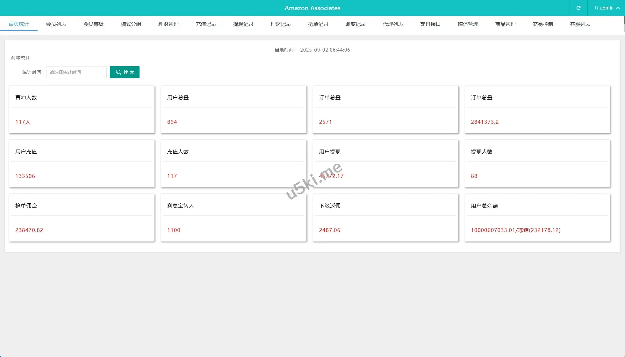Click the admin user profile icon

(596, 8)
